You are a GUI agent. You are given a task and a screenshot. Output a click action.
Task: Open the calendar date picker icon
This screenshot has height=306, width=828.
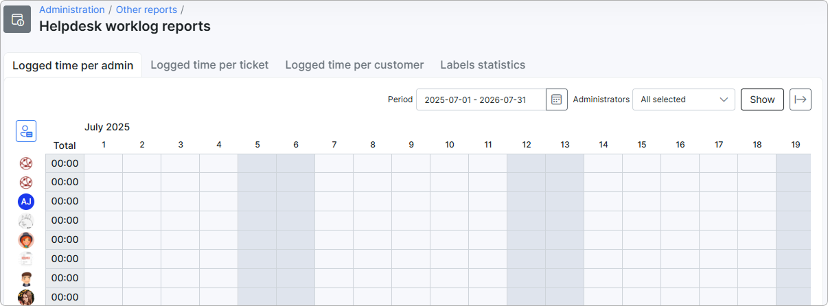(557, 99)
